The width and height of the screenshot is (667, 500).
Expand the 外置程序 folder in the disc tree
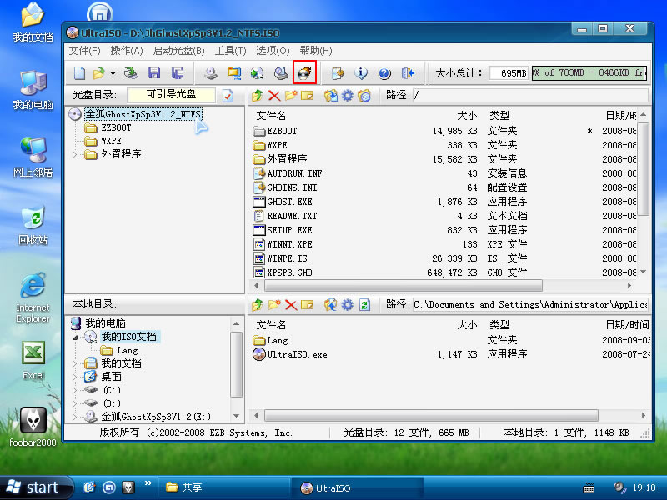[x=75, y=154]
